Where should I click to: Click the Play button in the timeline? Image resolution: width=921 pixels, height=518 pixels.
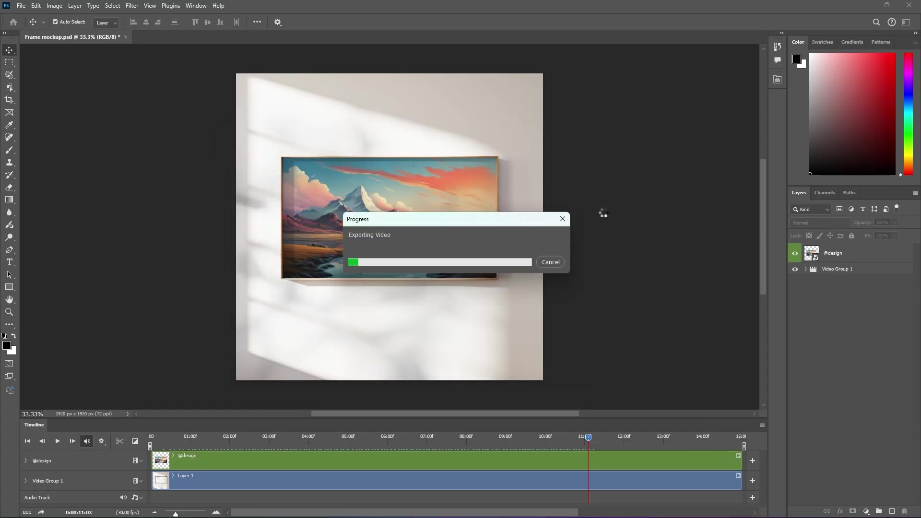coord(57,441)
